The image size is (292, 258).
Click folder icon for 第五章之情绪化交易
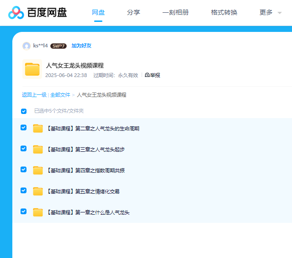[x=38, y=191]
